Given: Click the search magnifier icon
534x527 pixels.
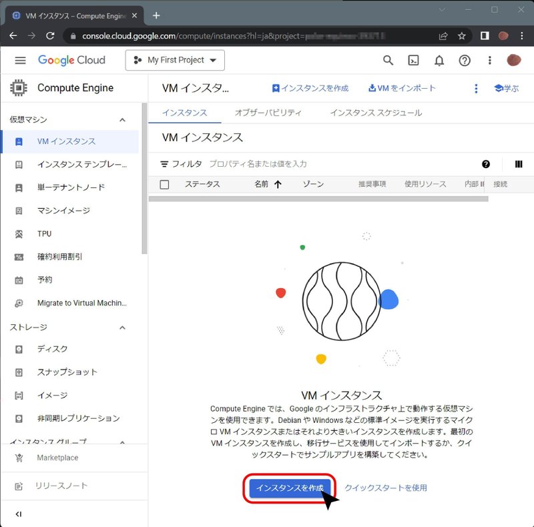Looking at the screenshot, I should pyautogui.click(x=388, y=60).
